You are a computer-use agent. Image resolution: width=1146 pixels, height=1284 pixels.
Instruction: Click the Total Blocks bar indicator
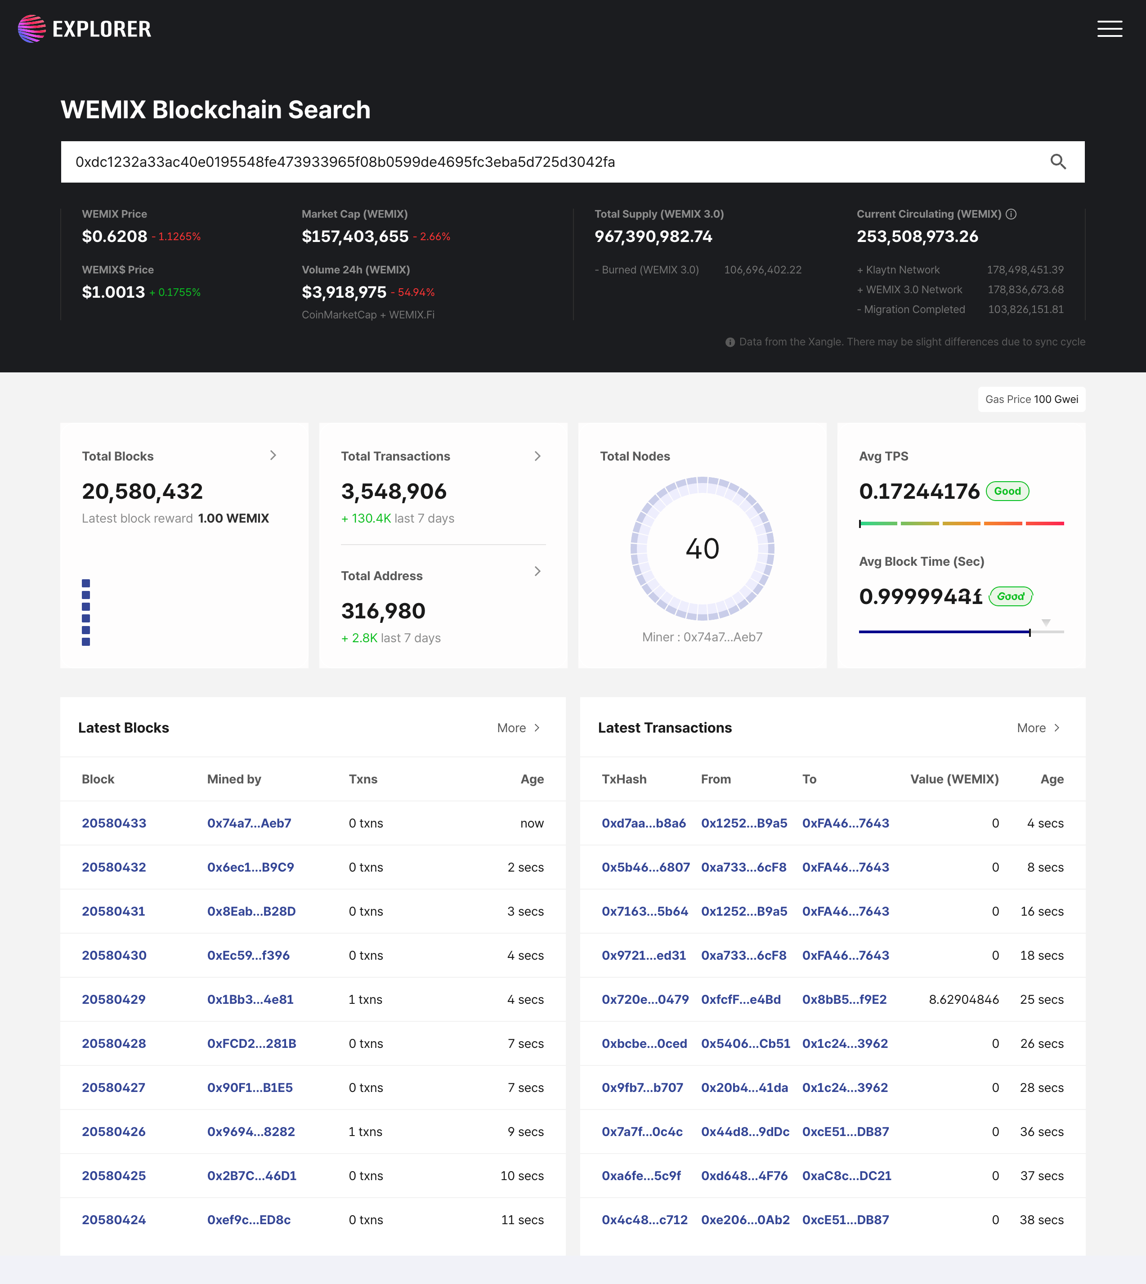pyautogui.click(x=86, y=612)
